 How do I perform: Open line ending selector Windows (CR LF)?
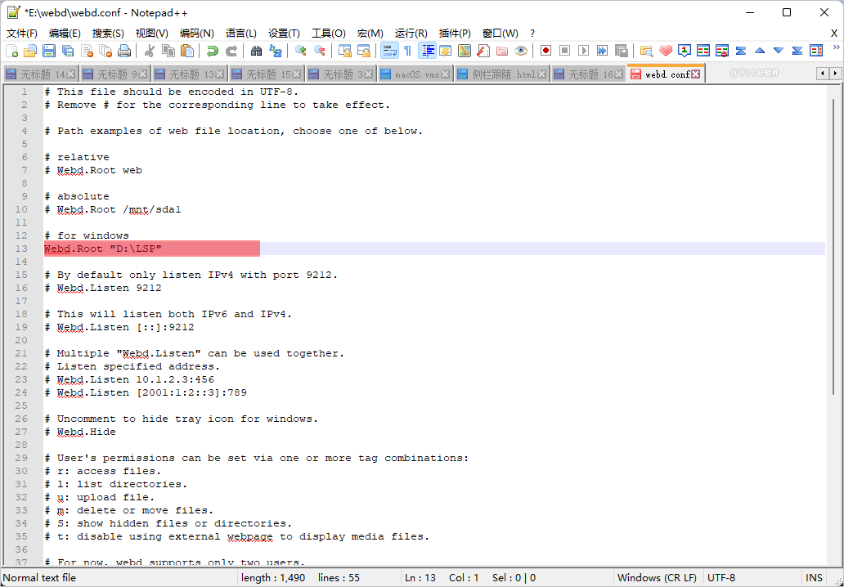coord(657,578)
